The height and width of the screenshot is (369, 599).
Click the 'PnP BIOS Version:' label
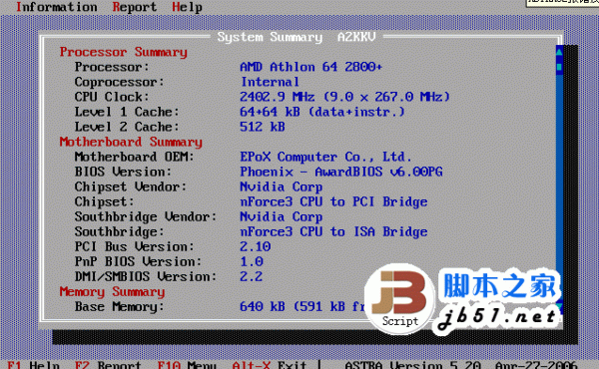138,261
